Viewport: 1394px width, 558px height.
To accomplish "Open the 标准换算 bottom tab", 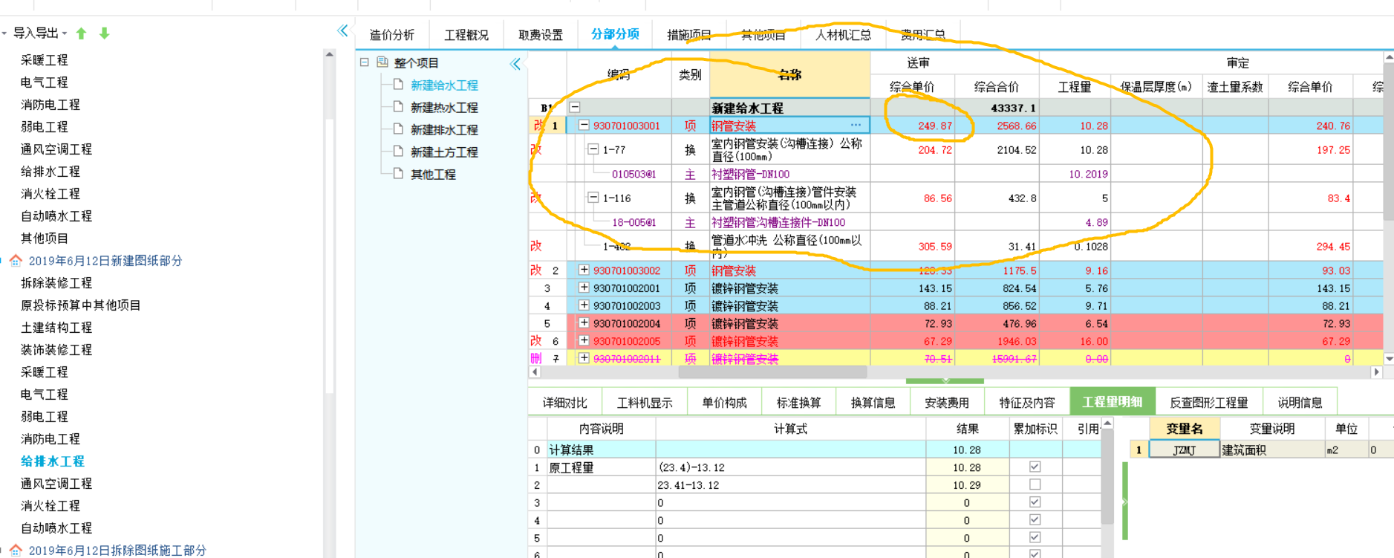I will pos(798,403).
